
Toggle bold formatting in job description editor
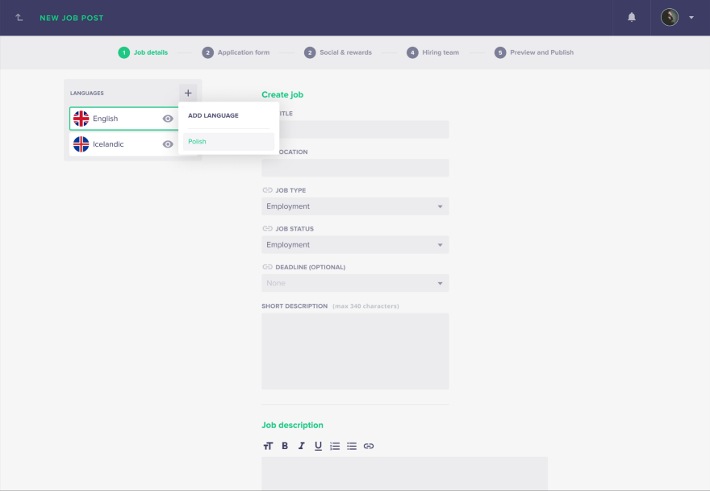tap(285, 445)
